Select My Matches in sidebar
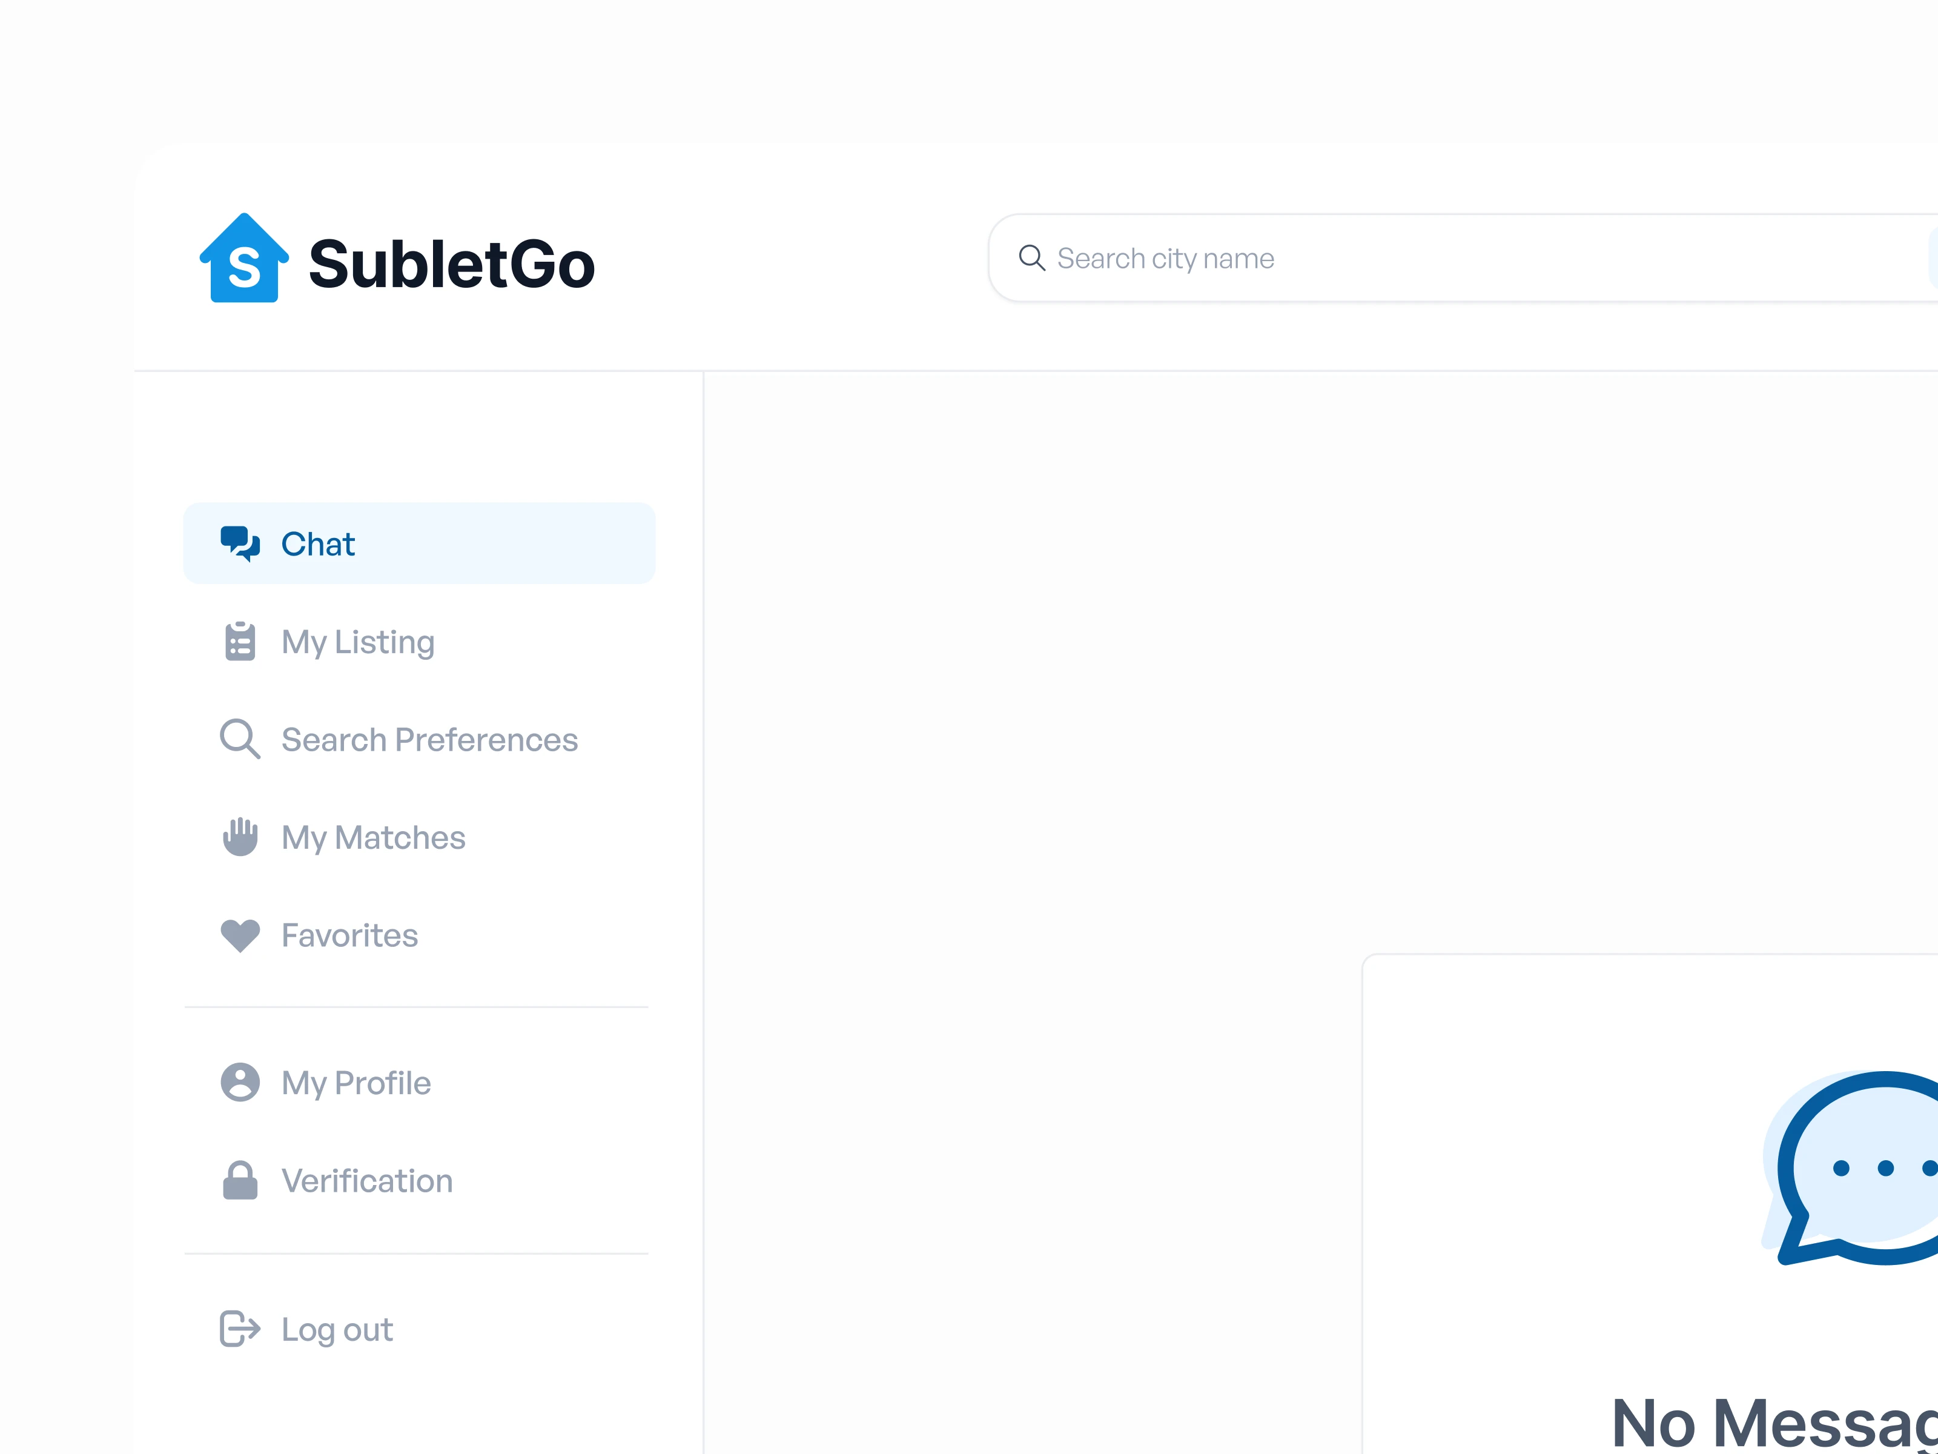1938x1454 pixels. point(373,838)
